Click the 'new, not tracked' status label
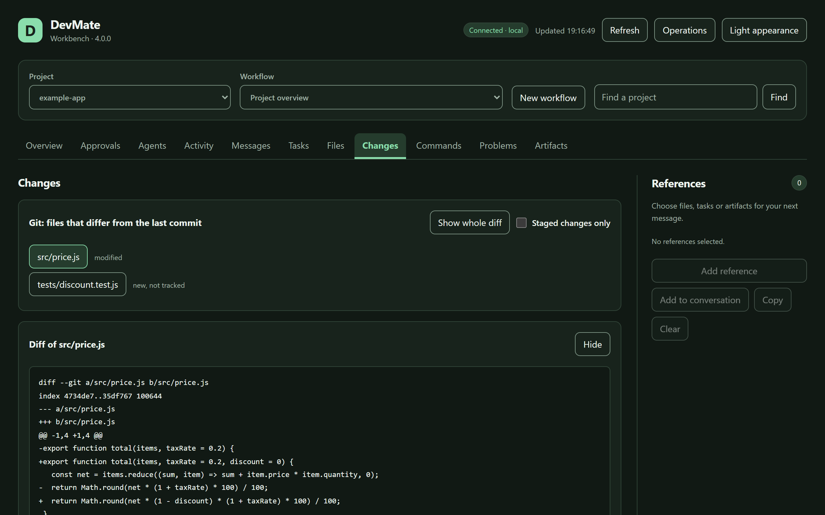The width and height of the screenshot is (825, 515). pyautogui.click(x=159, y=286)
